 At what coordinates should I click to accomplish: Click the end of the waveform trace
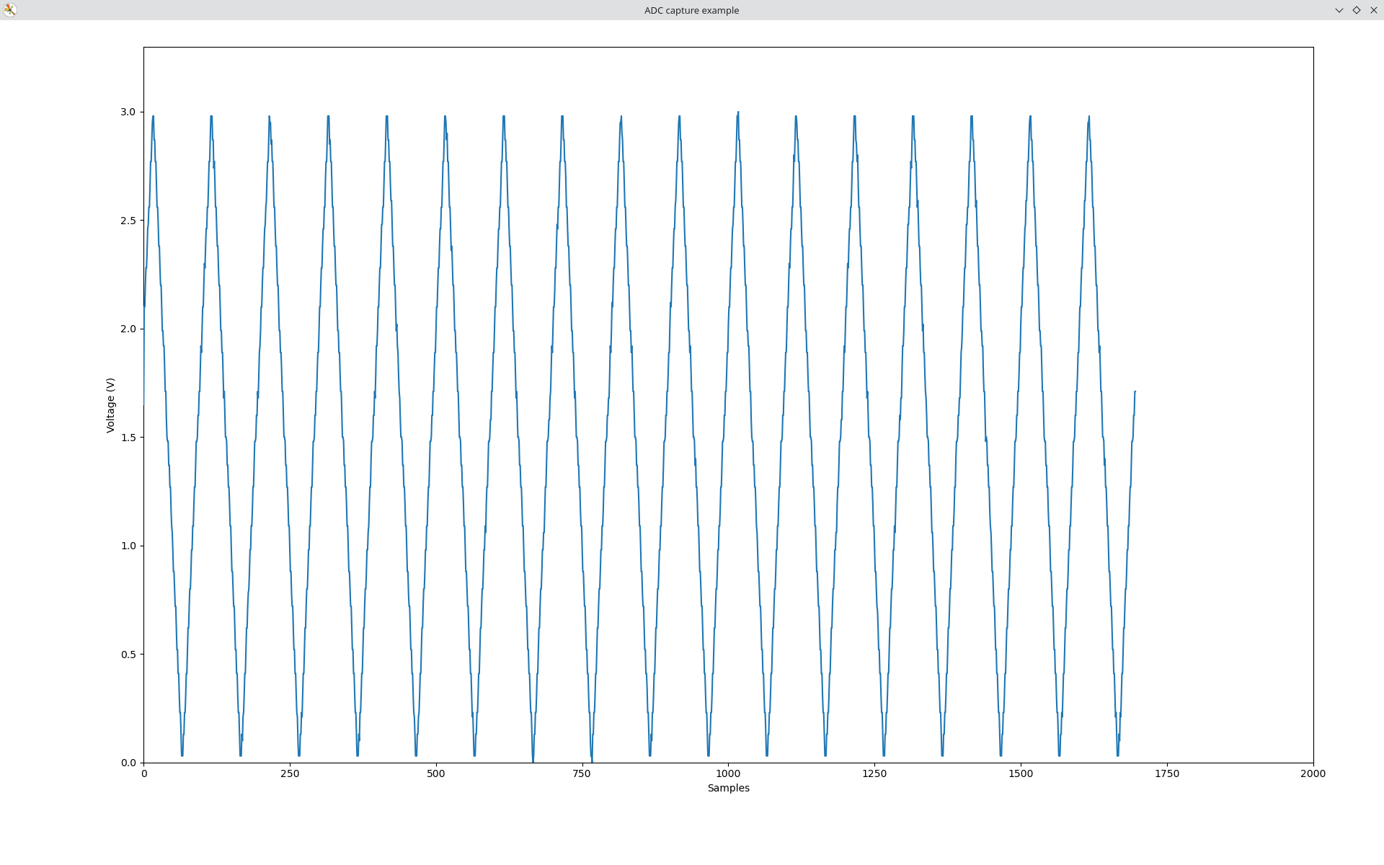pos(1135,392)
